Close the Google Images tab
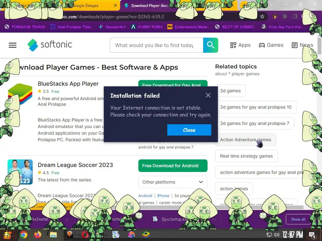 click(x=115, y=6)
